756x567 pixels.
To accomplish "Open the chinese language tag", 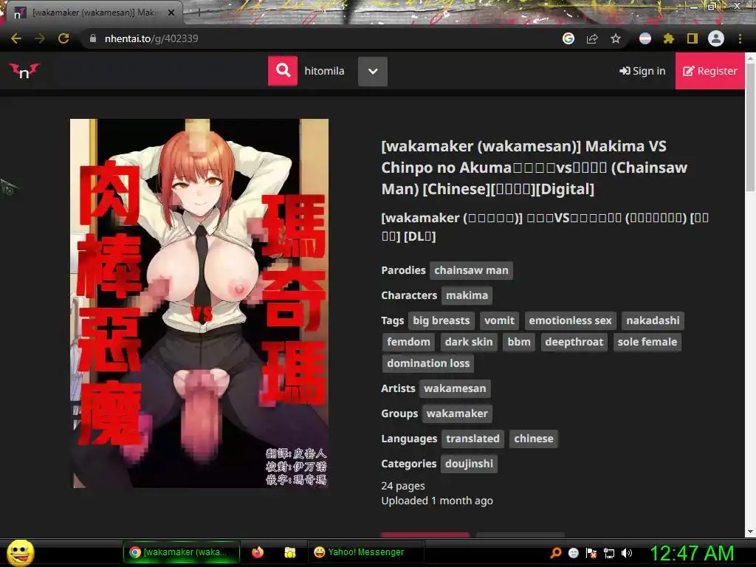I will (x=533, y=439).
